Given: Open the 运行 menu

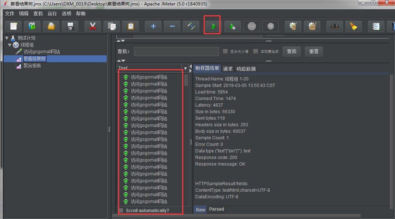Looking at the screenshot, I should click(x=52, y=13).
